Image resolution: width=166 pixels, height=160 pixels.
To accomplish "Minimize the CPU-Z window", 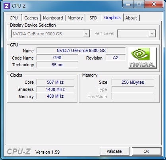I will click(x=128, y=4).
